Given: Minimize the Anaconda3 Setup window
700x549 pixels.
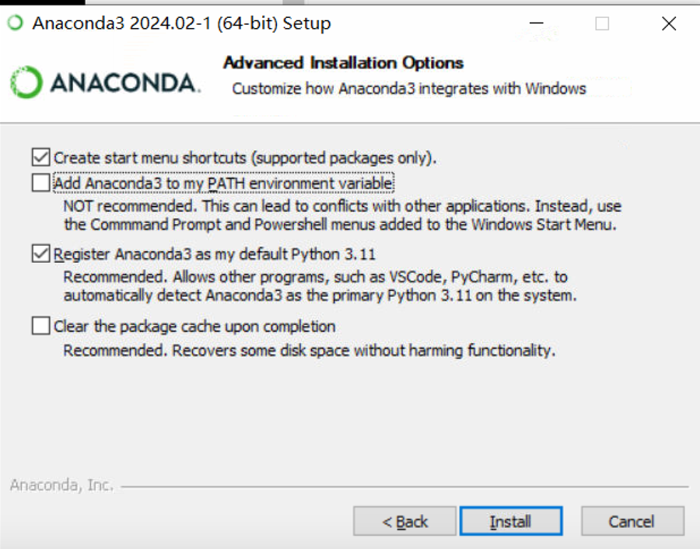Looking at the screenshot, I should pos(536,23).
